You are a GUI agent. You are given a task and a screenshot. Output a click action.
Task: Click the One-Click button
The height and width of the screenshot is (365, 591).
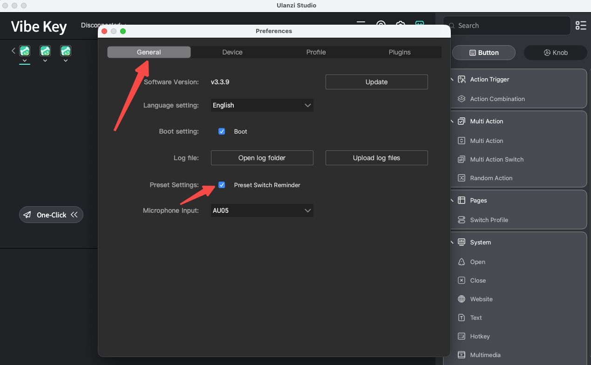click(51, 215)
